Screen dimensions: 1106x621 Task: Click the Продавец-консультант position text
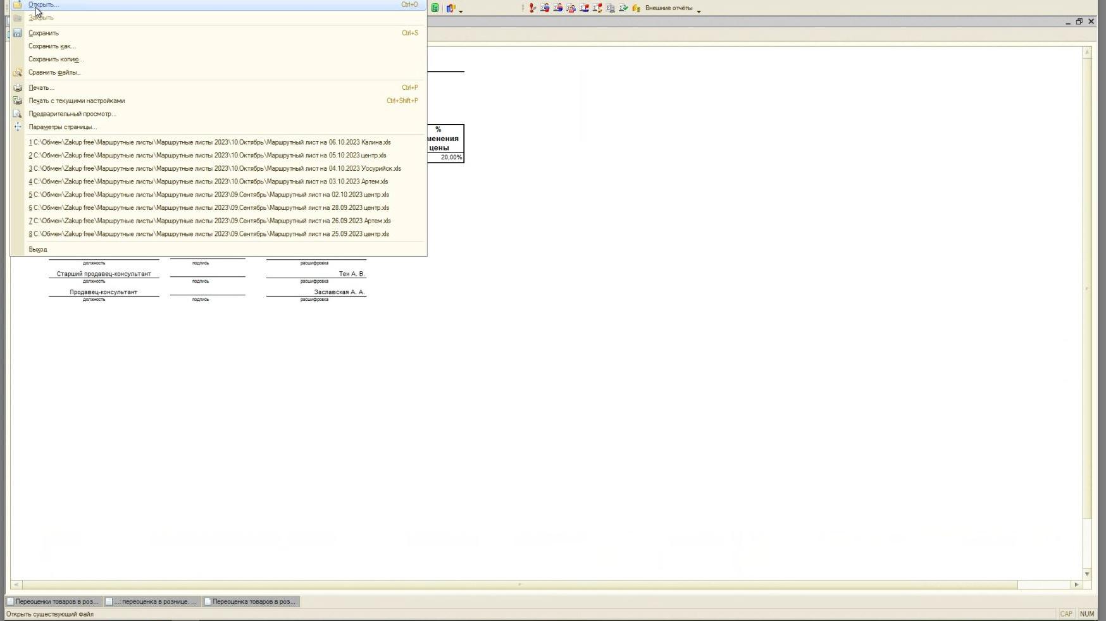(103, 292)
